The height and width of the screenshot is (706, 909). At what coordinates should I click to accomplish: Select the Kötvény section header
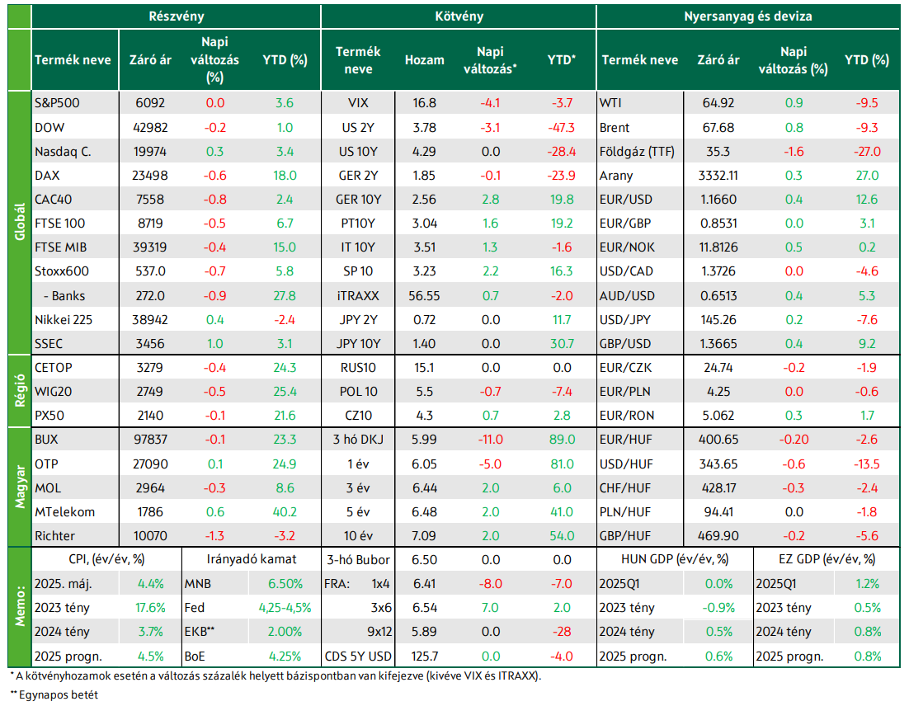459,16
